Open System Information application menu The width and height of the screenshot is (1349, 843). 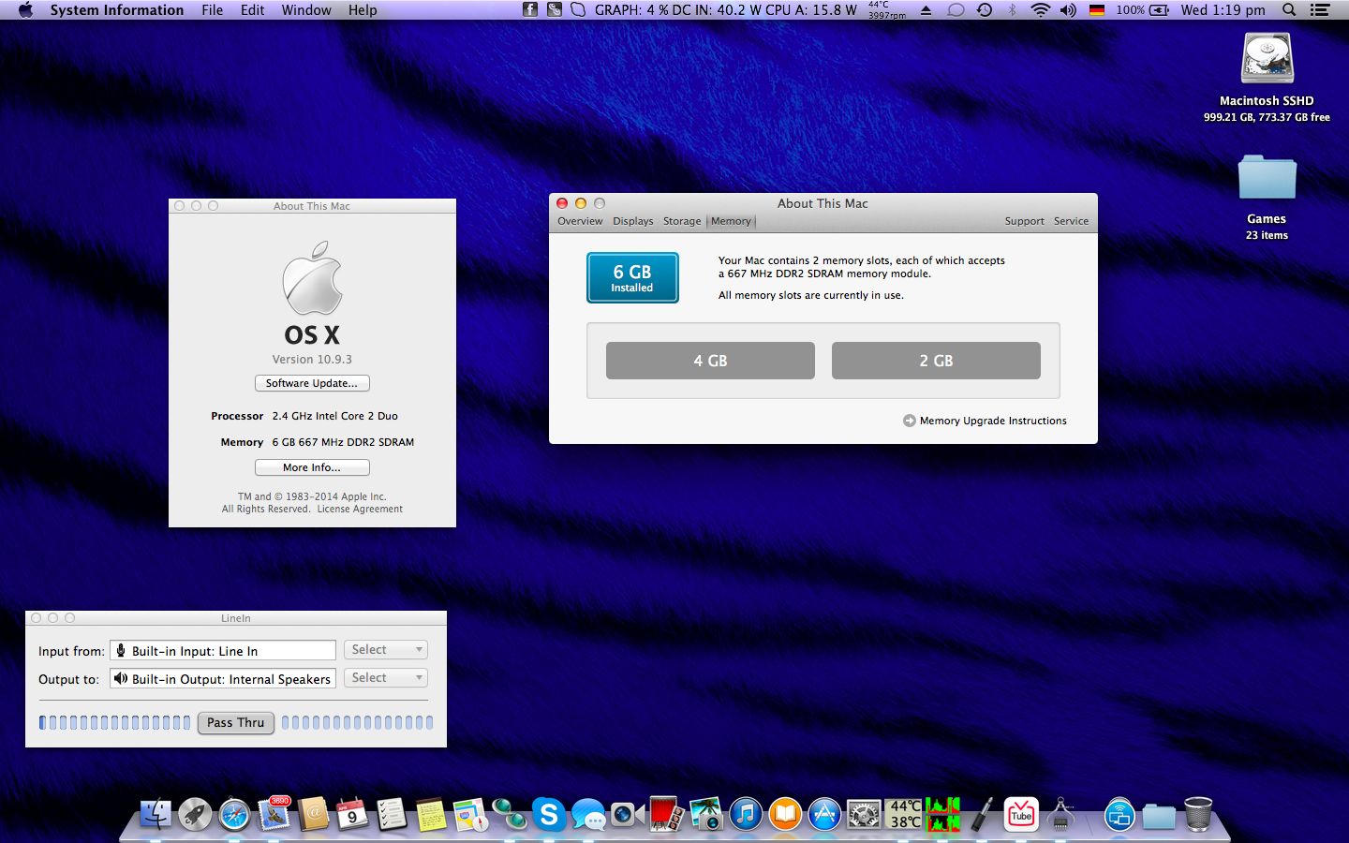click(117, 10)
